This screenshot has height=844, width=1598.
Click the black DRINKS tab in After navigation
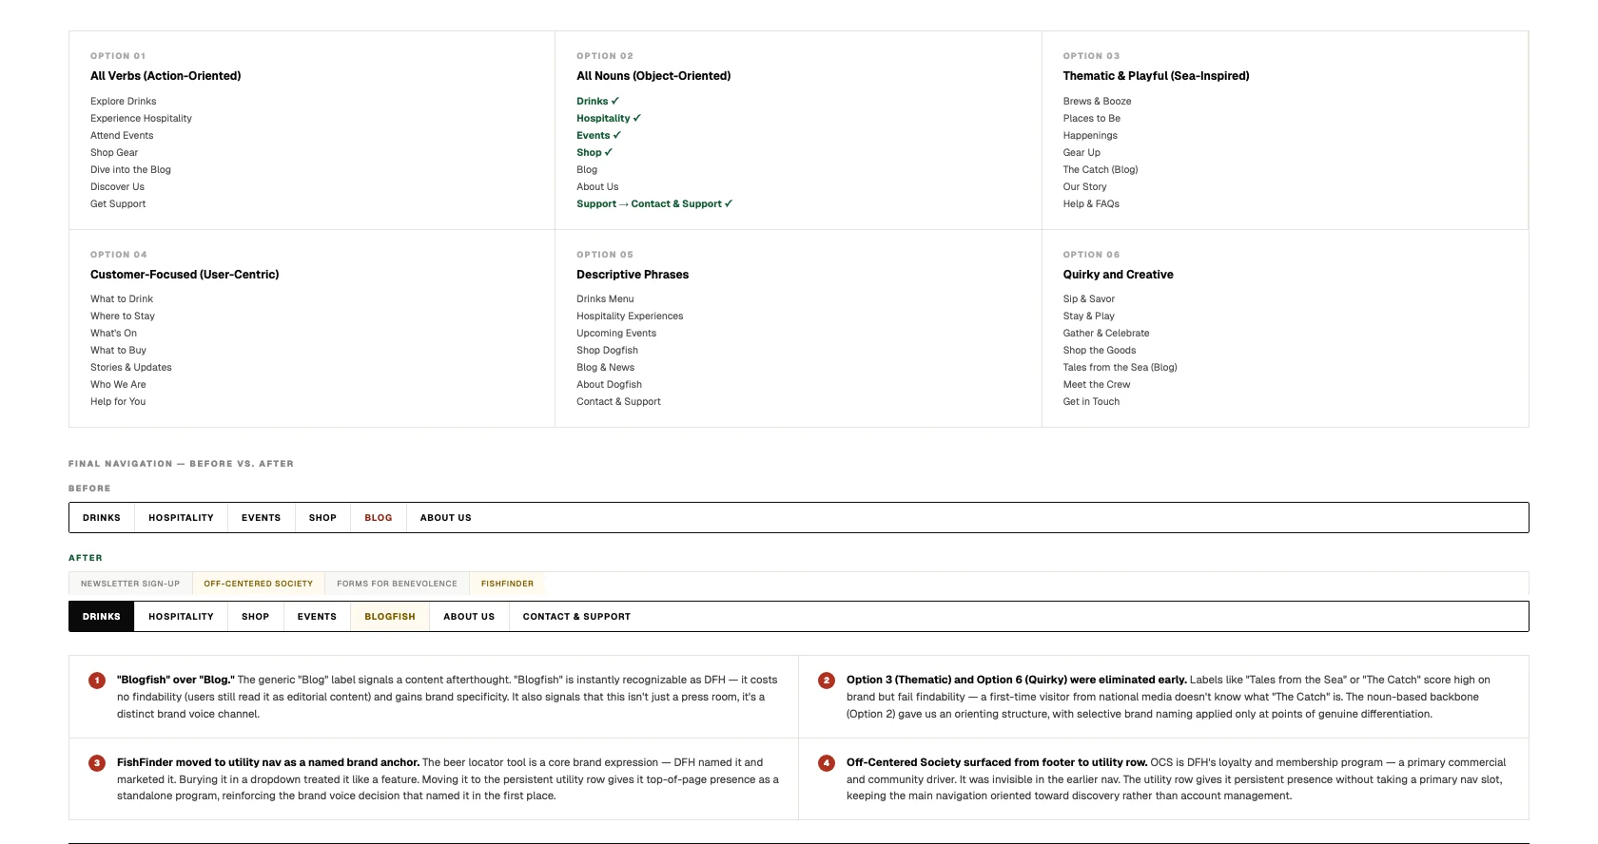(102, 617)
